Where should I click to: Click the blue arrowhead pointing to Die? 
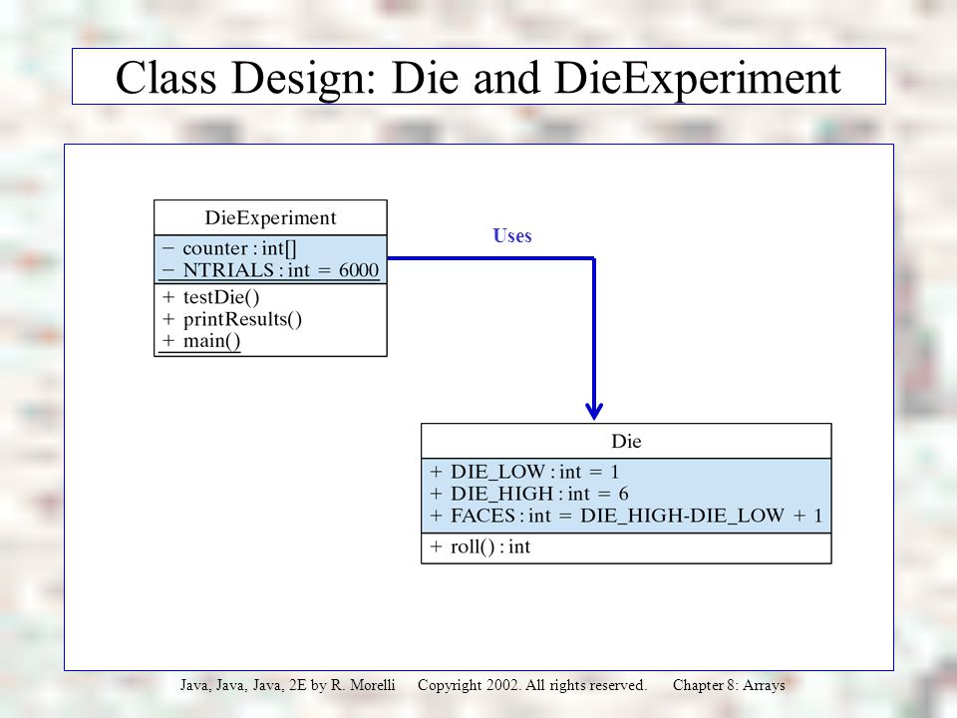tap(594, 410)
